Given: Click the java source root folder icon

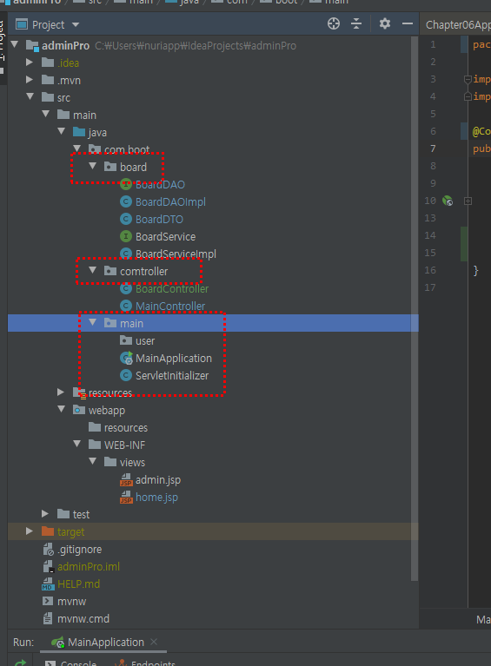Looking at the screenshot, I should point(78,132).
